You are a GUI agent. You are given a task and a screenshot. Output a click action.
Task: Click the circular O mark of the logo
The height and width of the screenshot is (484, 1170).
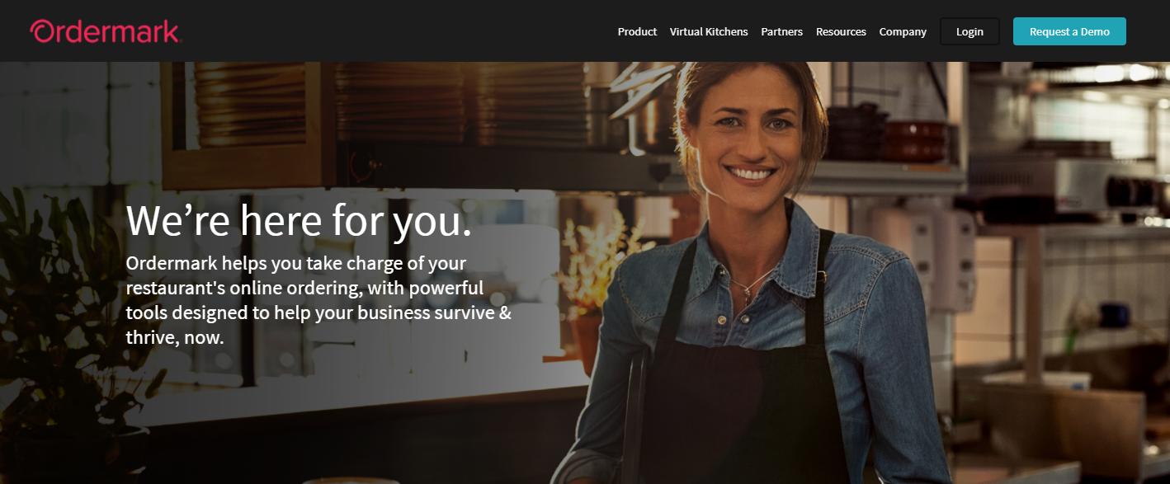pyautogui.click(x=42, y=32)
